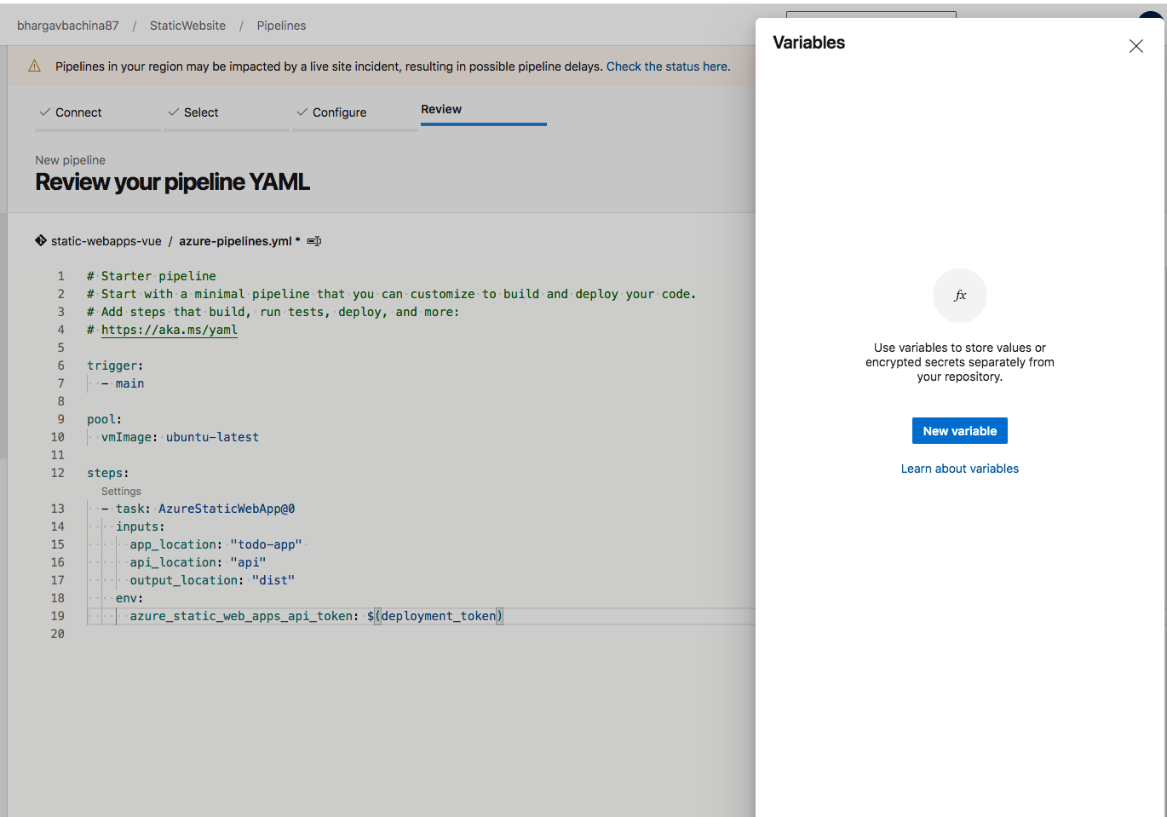Switch to the Configure step
The image size is (1167, 817).
339,112
